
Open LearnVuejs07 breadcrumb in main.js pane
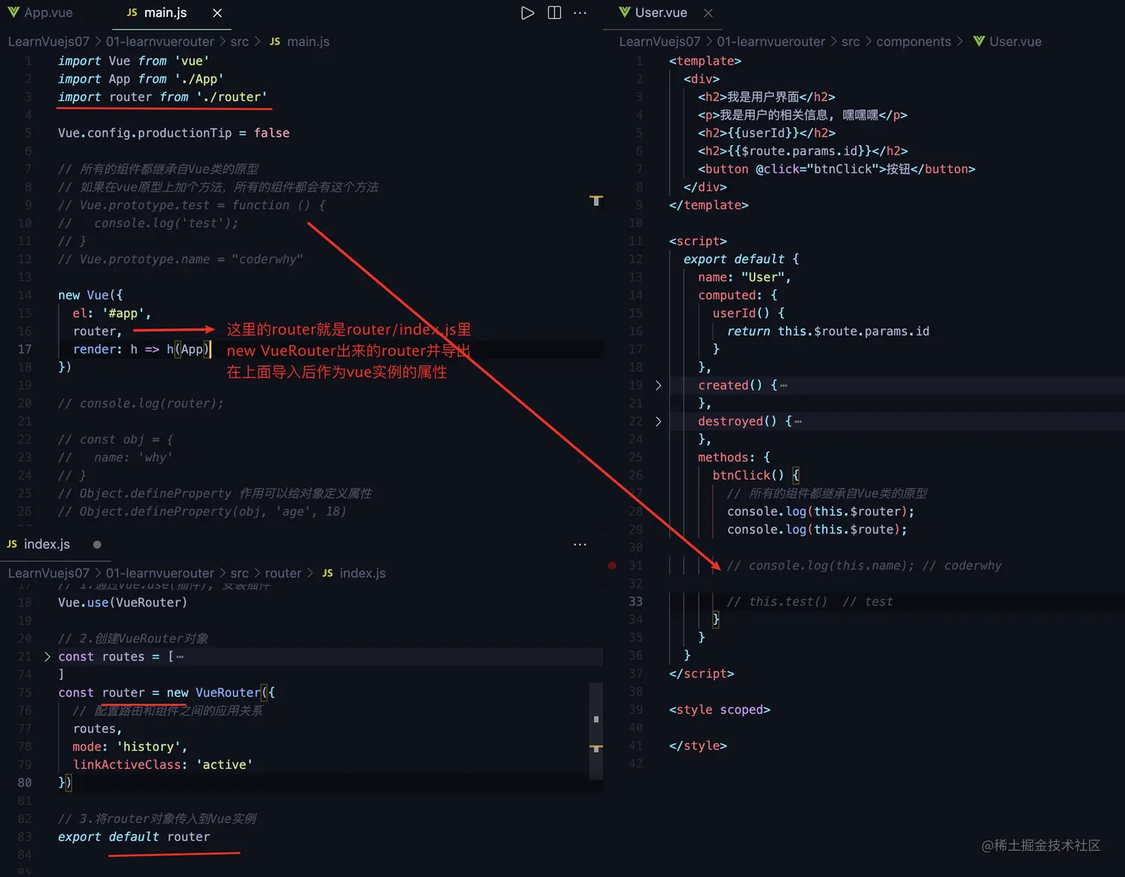click(48, 42)
